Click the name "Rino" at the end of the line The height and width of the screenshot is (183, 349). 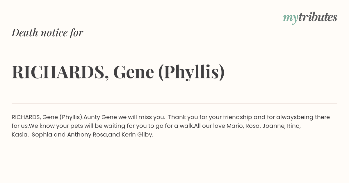tap(294, 126)
